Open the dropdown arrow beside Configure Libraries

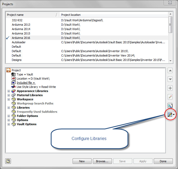click(174, 115)
